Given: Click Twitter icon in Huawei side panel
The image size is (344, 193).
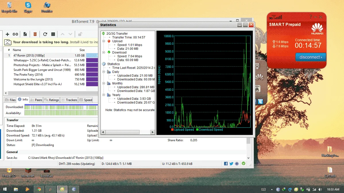Looking at the screenshot, I should coord(260,102).
